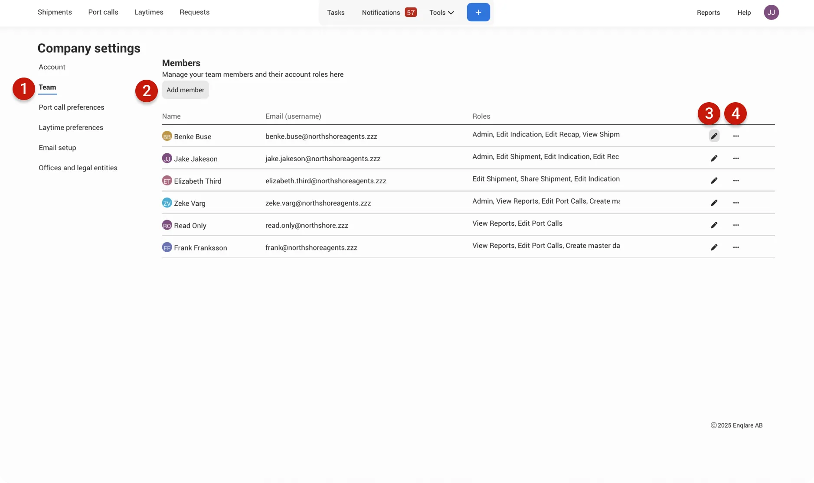Click edit pencil for Zeke Varg
Image resolution: width=814 pixels, height=483 pixels.
[x=714, y=203]
